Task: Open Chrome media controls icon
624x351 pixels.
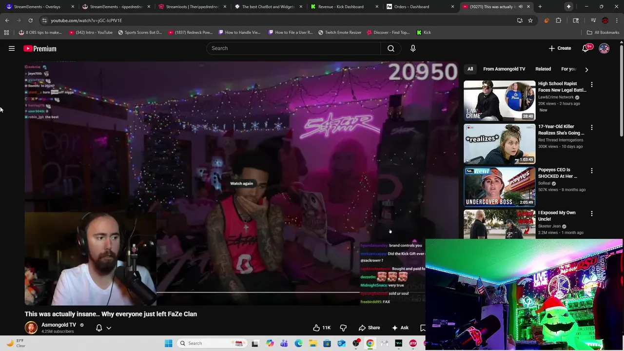Action: click(x=593, y=20)
